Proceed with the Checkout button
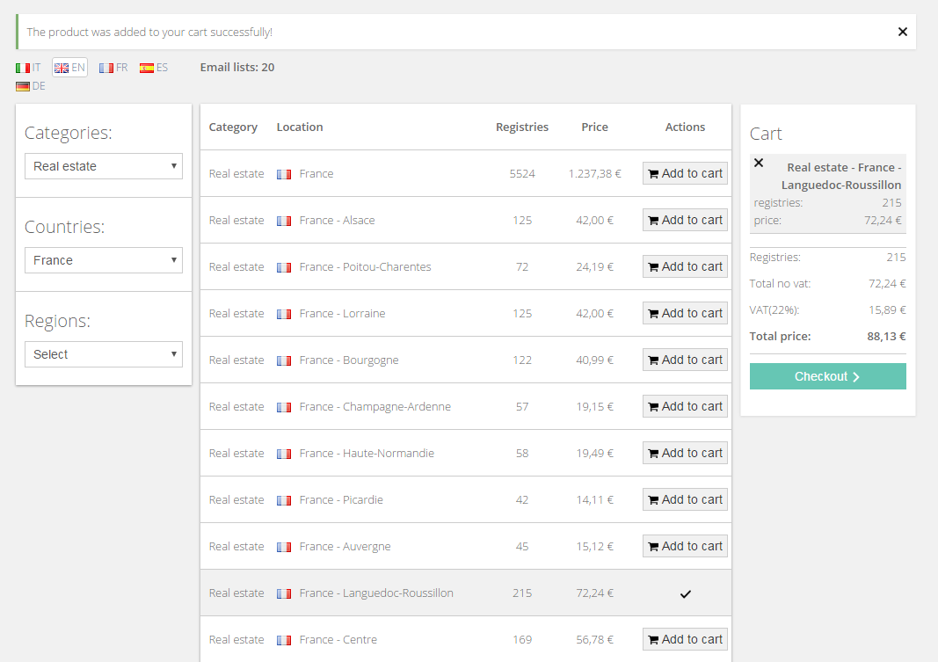Viewport: 938px width, 662px height. click(x=827, y=376)
